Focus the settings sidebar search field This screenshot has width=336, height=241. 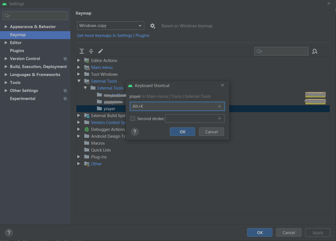pyautogui.click(x=35, y=16)
